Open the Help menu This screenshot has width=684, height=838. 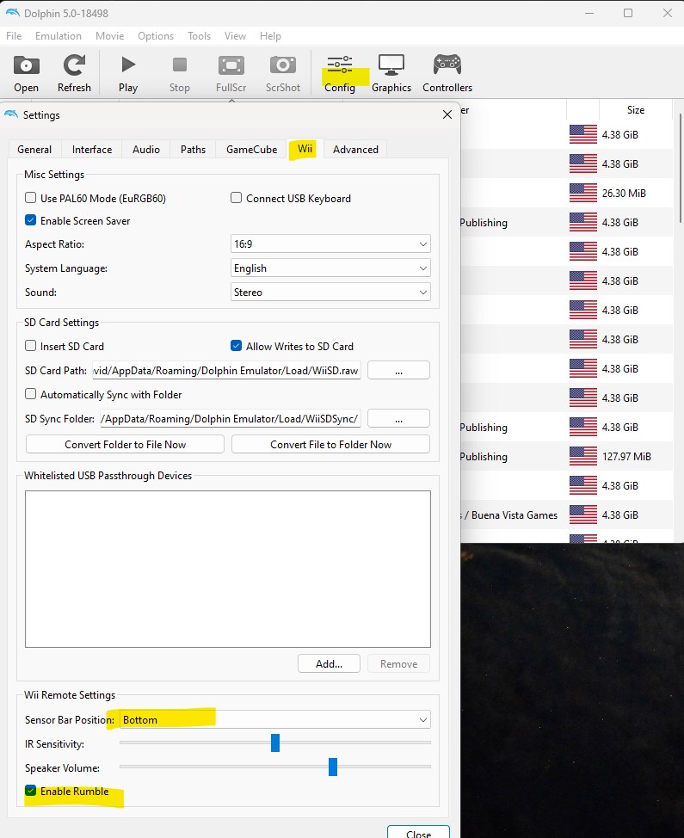pos(270,36)
